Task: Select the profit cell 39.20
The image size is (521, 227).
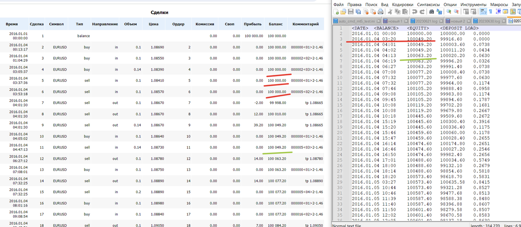Action: [x=258, y=125]
